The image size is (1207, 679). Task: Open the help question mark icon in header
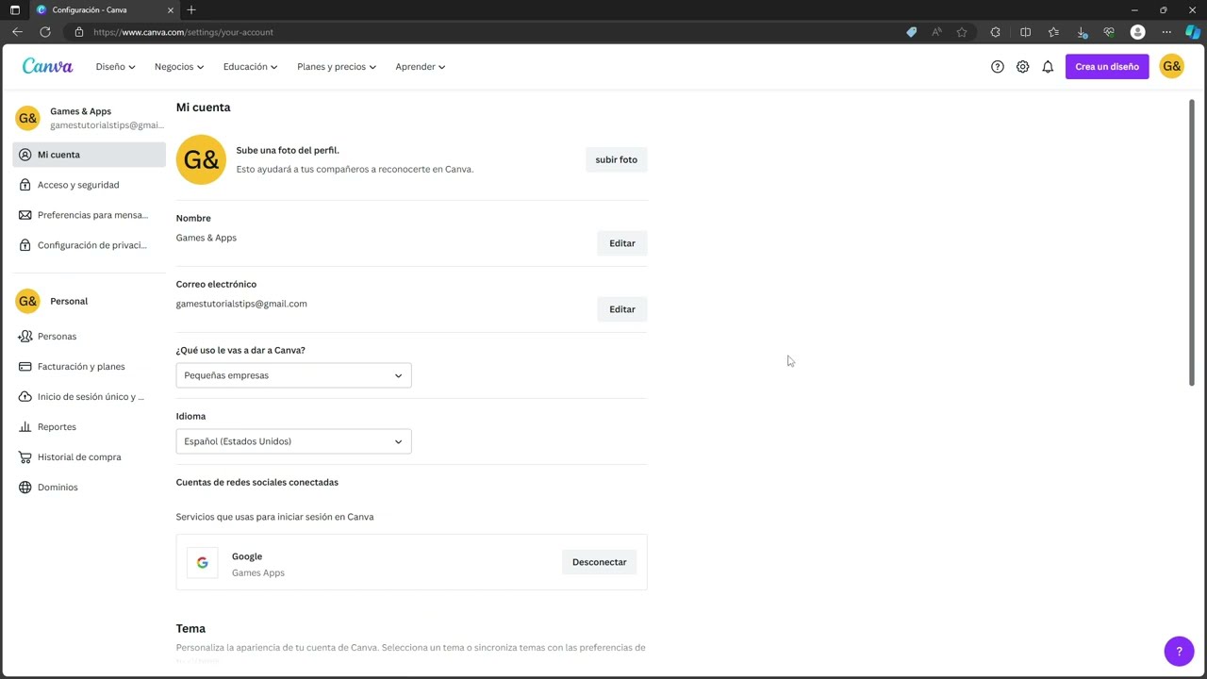pos(998,67)
